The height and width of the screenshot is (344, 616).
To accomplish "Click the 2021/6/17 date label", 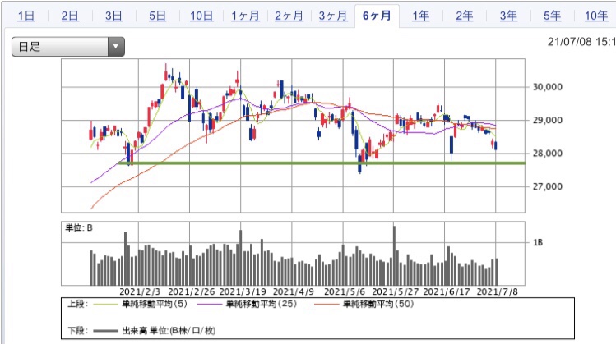I will click(447, 291).
